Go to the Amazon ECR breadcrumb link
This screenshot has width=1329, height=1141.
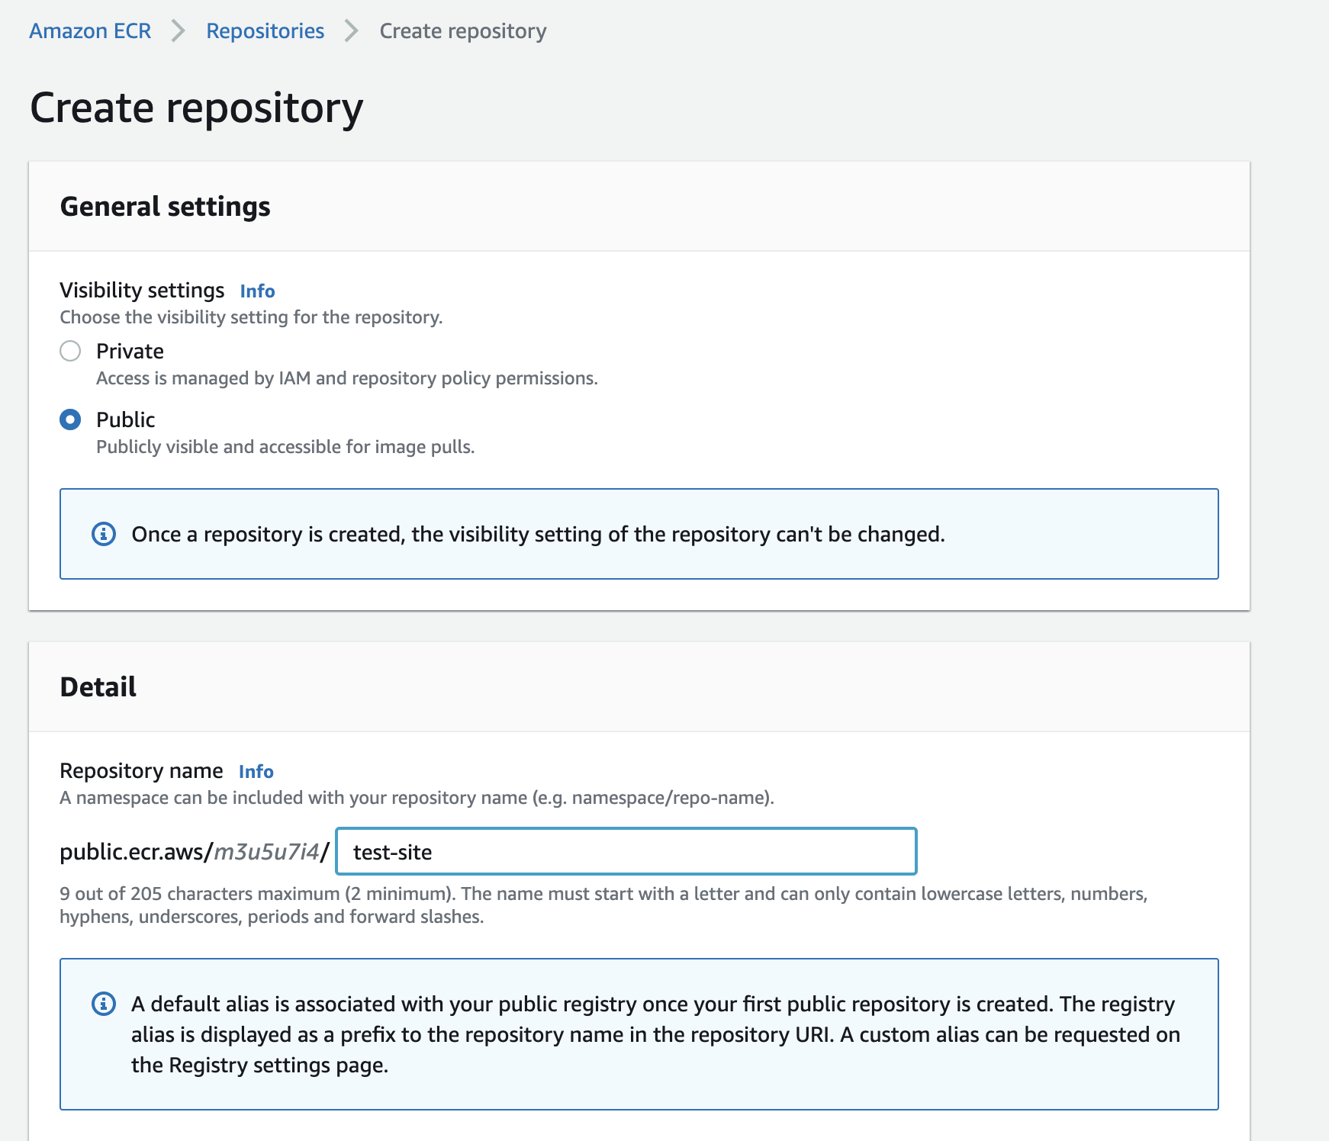[90, 31]
